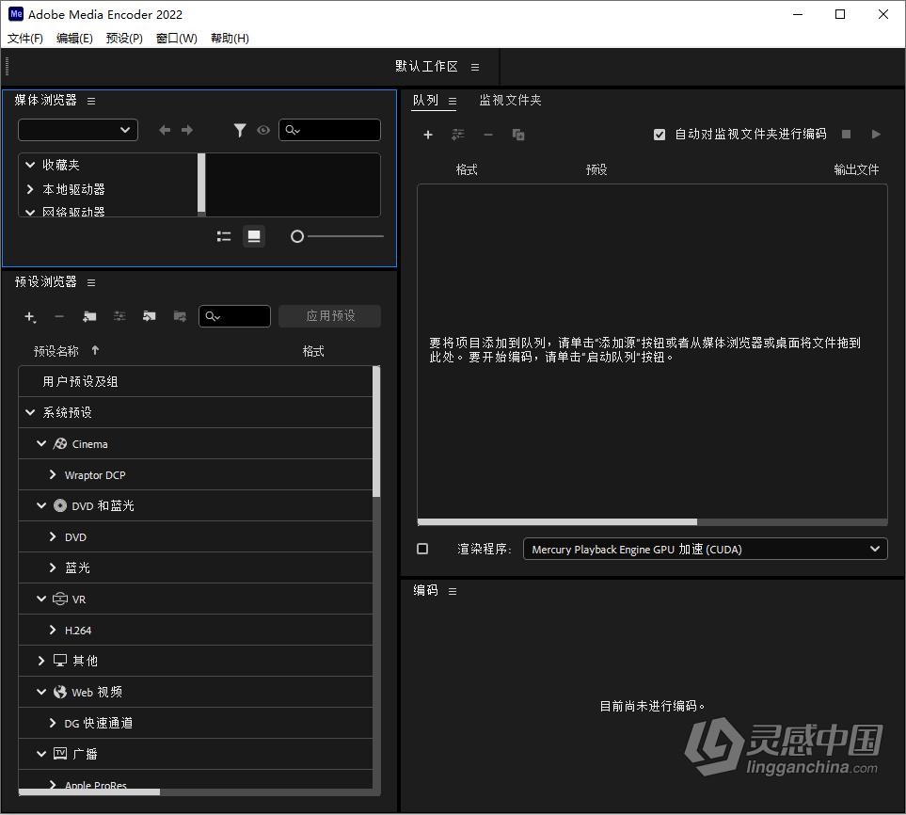Screen dimensions: 906x815
Task: Open the 编码 panel menu icon
Action: point(453,591)
